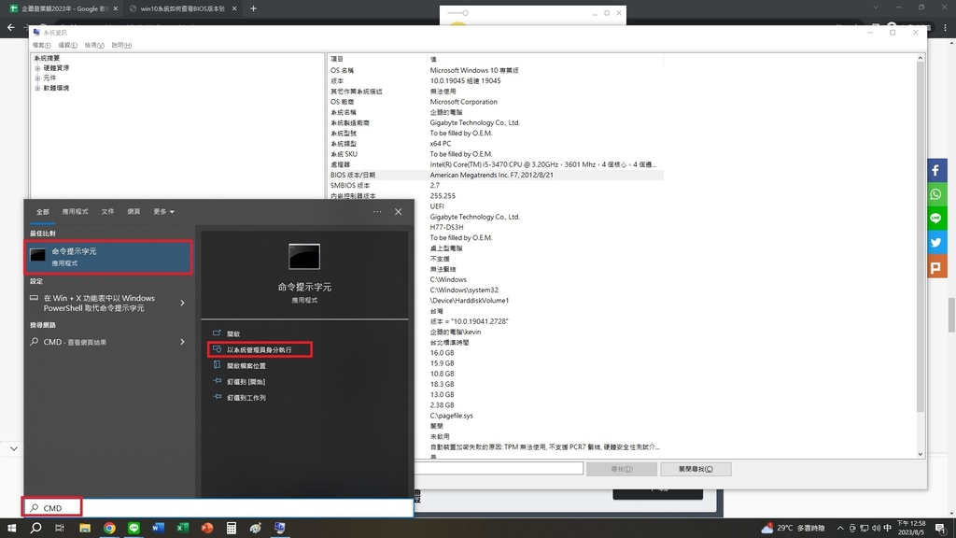Switch to System Information taskbar icon
The image size is (956, 538).
click(x=280, y=528)
